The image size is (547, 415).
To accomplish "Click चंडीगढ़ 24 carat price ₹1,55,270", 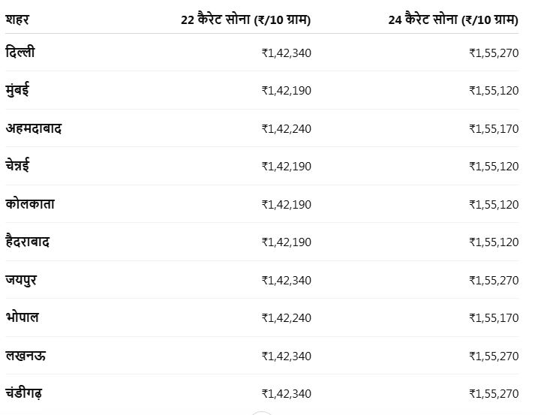I will (x=494, y=394).
